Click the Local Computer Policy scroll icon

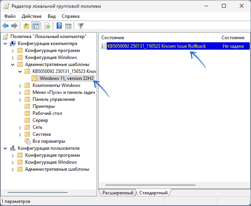(5, 36)
